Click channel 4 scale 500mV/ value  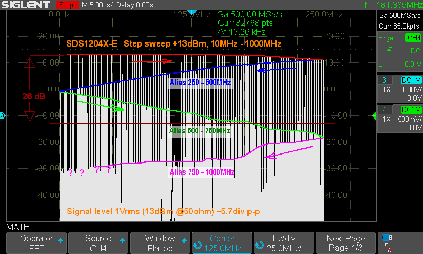click(409, 119)
